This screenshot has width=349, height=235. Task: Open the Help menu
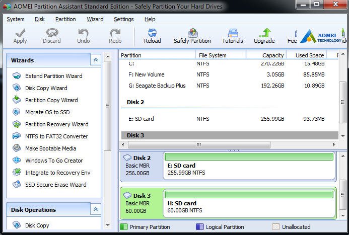pos(150,19)
